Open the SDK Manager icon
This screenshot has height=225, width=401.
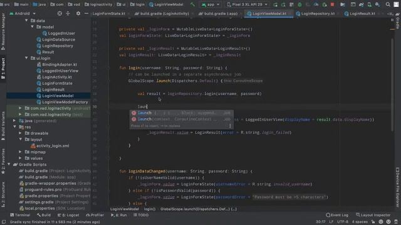coord(377,4)
